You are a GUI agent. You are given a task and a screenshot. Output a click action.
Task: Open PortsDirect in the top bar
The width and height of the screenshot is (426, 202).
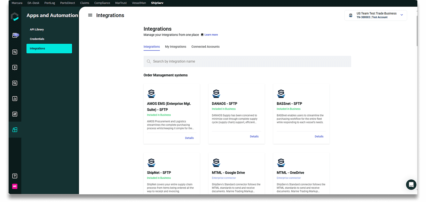tap(67, 3)
